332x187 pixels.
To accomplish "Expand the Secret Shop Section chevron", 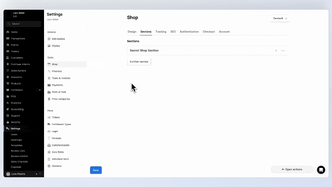I will click(x=276, y=51).
